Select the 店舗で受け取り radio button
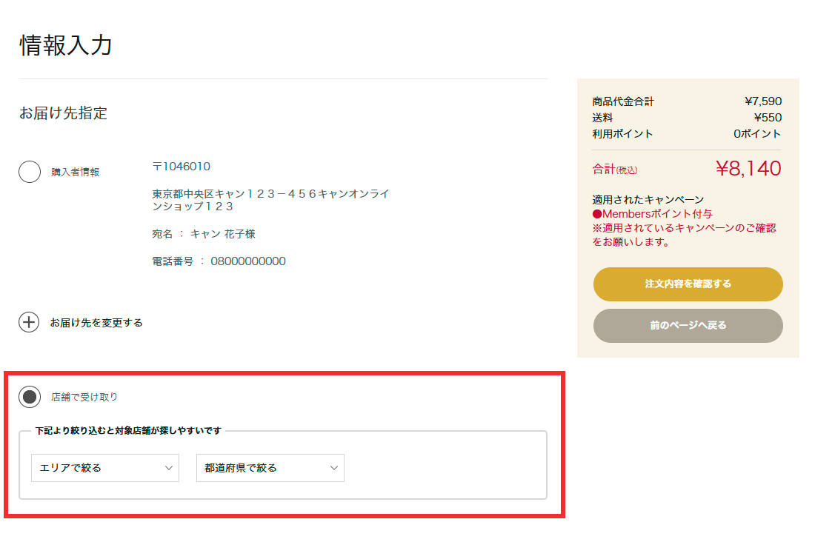The image size is (815, 542). (x=30, y=397)
